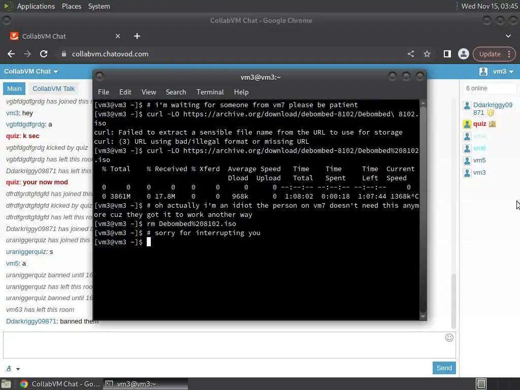Click the avatar icon beside Ddarkriggy09871
Screen dimensions: 520x390
[467, 106]
